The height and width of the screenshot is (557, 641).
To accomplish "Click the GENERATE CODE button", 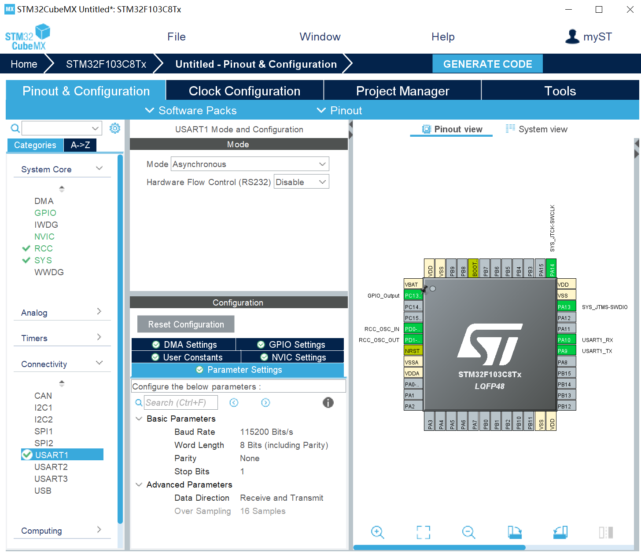I will click(487, 64).
